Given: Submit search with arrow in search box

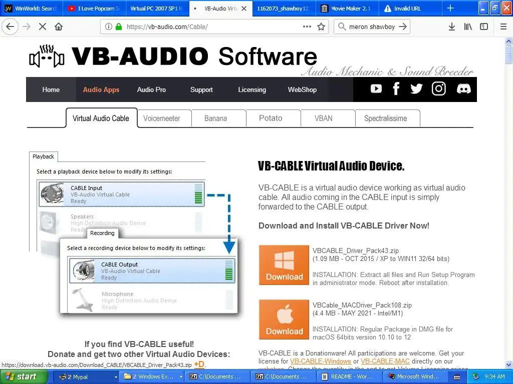Looking at the screenshot, I should [x=403, y=27].
